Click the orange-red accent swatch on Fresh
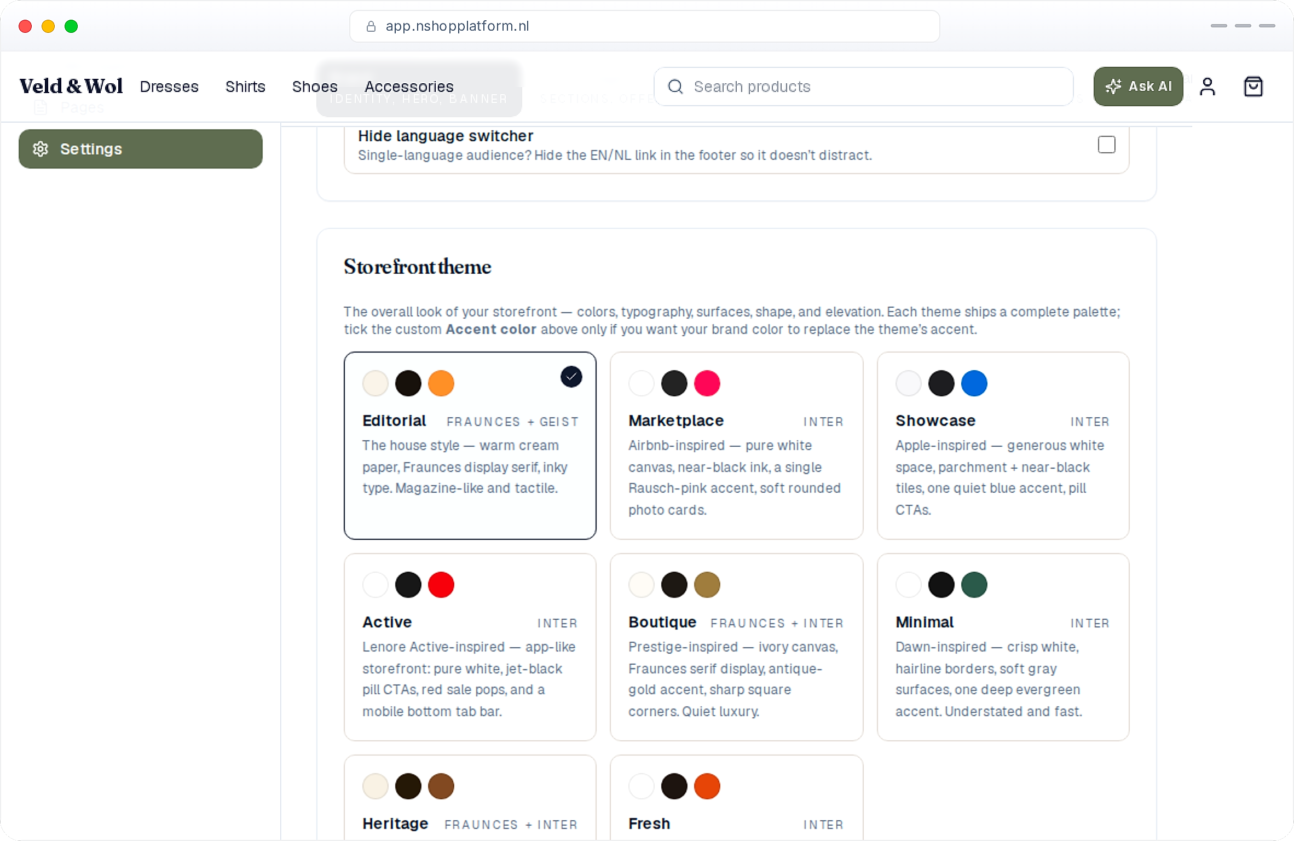The width and height of the screenshot is (1294, 841). [x=707, y=786]
